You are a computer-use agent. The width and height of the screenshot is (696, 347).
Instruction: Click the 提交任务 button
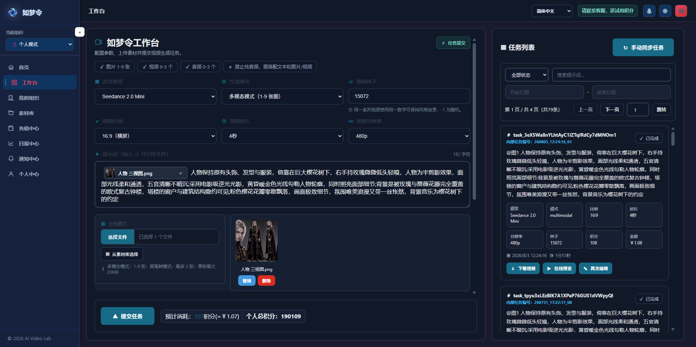pos(128,316)
